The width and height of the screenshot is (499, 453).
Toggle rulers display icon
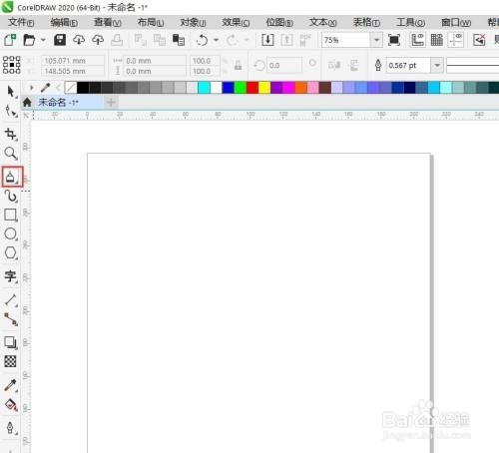(x=417, y=40)
